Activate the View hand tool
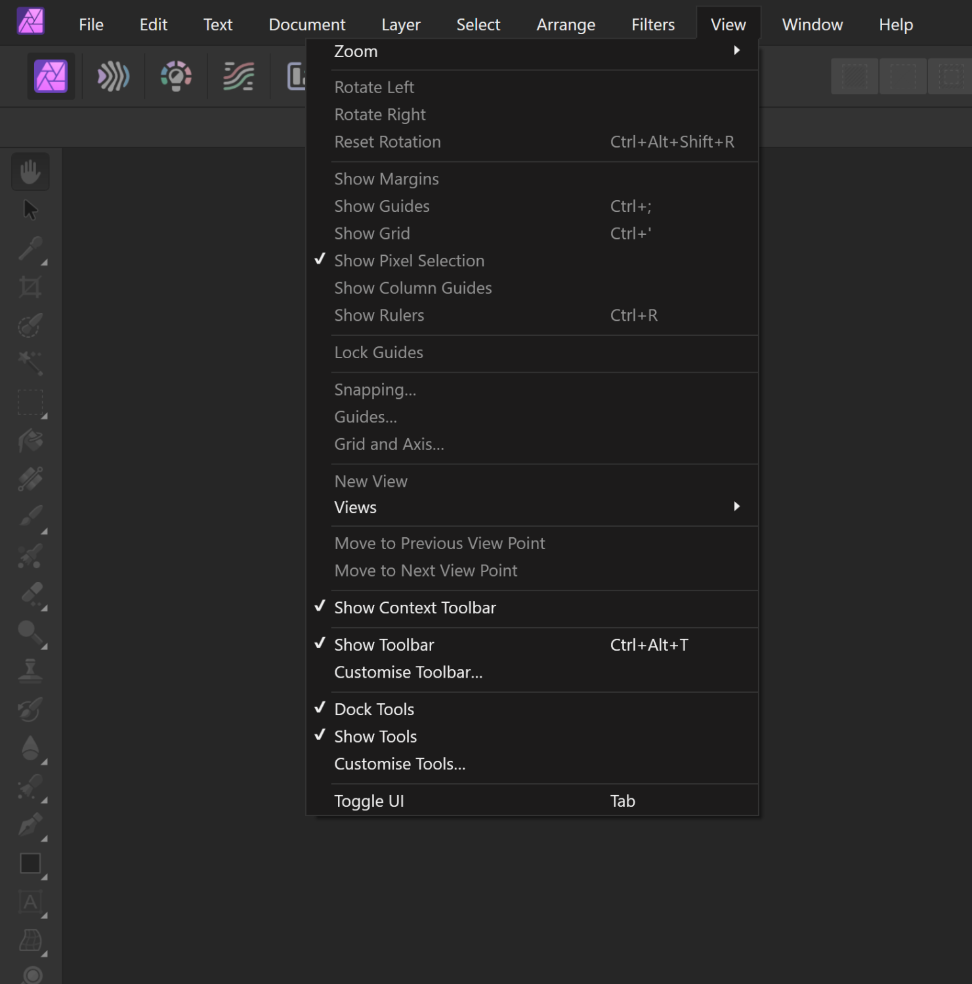This screenshot has height=984, width=972. click(x=30, y=172)
